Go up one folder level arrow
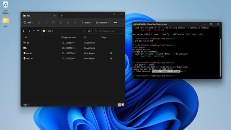This screenshot has height=130, width=231. point(38,31)
